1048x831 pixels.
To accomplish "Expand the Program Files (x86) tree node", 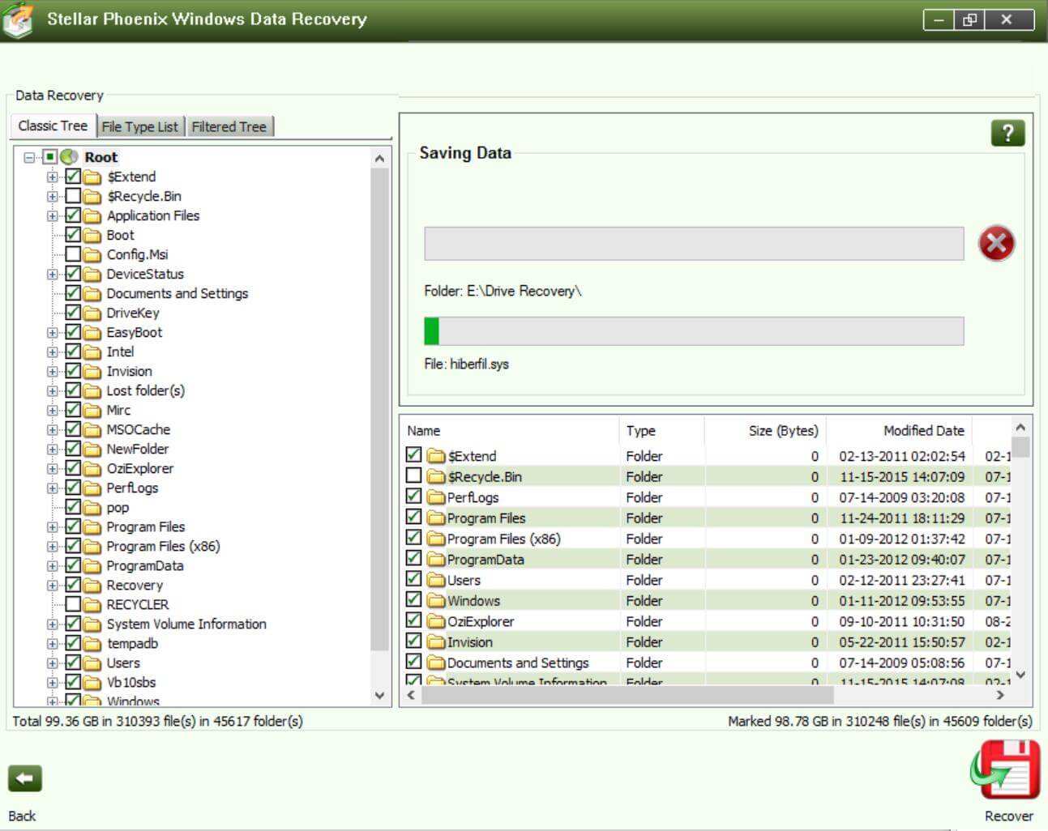I will tap(53, 547).
